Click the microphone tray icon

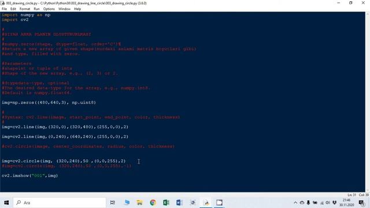(308, 203)
